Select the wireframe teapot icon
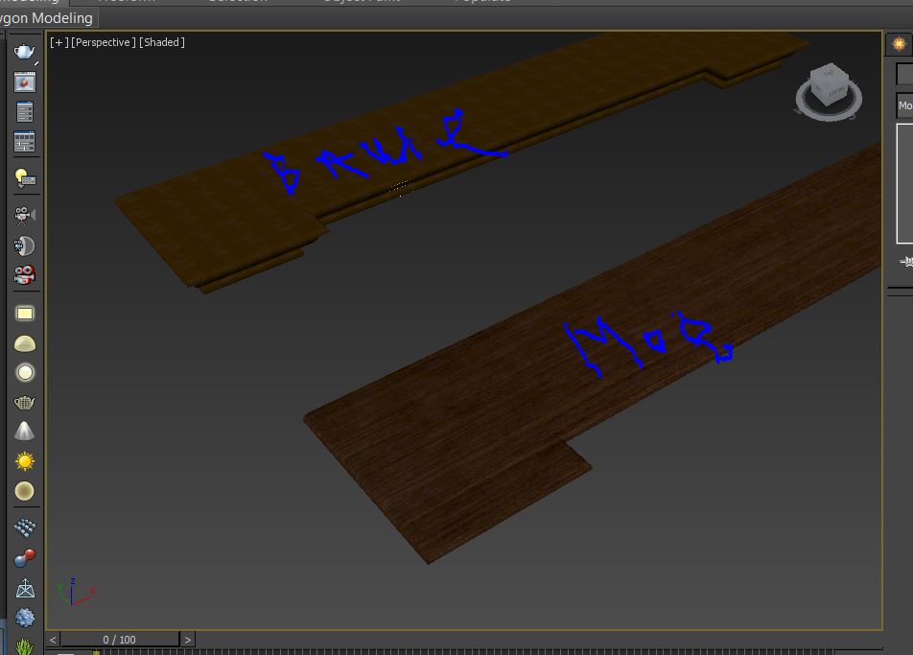 (25, 402)
